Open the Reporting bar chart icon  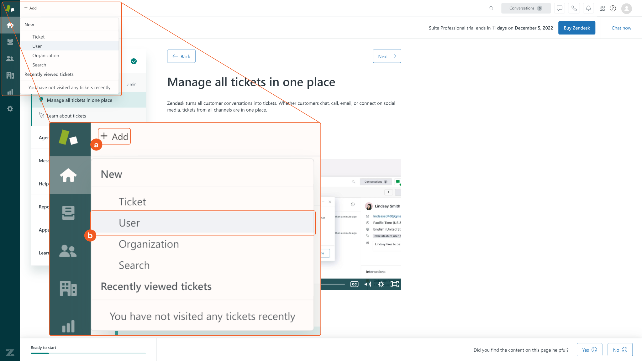[x=10, y=92]
